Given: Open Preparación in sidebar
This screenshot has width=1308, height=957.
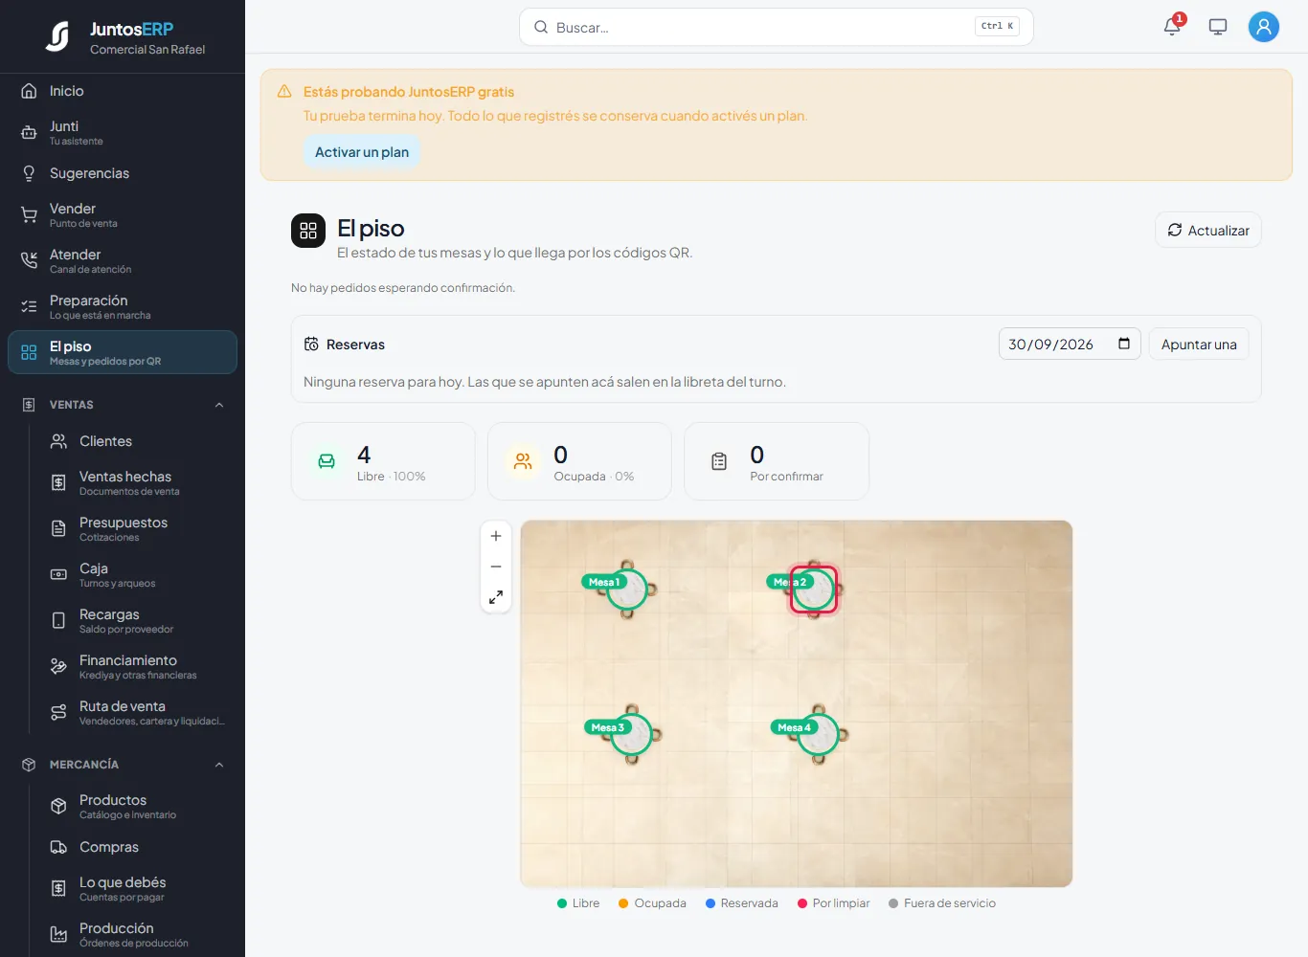Looking at the screenshot, I should click(123, 306).
